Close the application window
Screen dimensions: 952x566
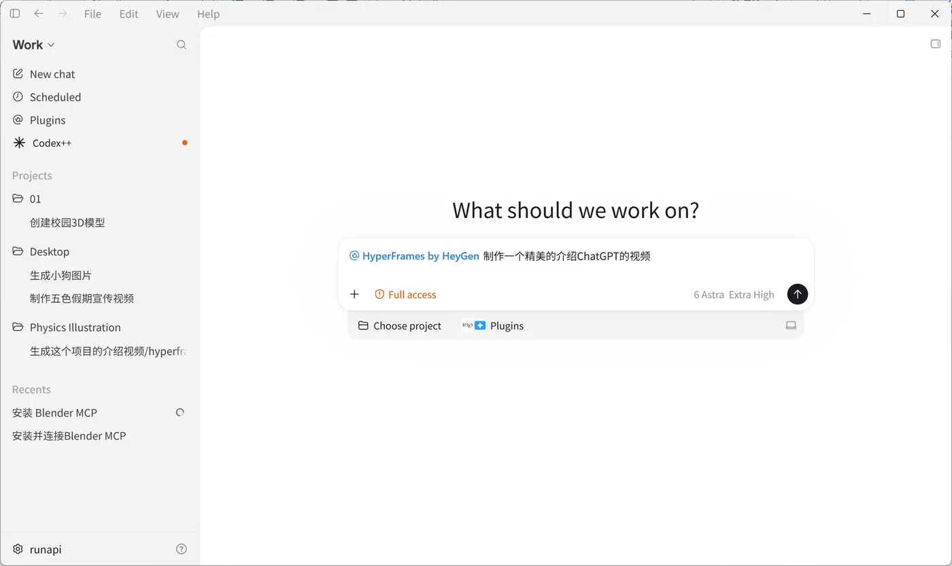pos(934,14)
